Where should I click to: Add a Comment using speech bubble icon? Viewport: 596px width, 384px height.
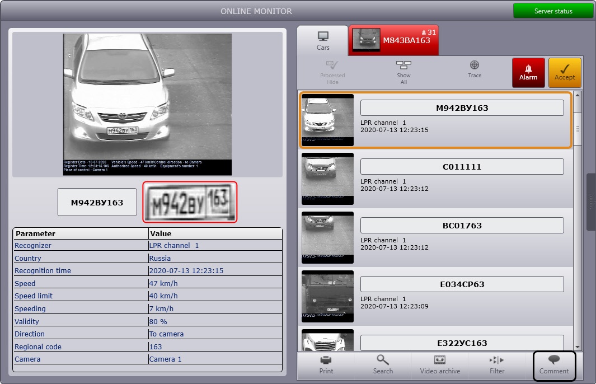554,366
